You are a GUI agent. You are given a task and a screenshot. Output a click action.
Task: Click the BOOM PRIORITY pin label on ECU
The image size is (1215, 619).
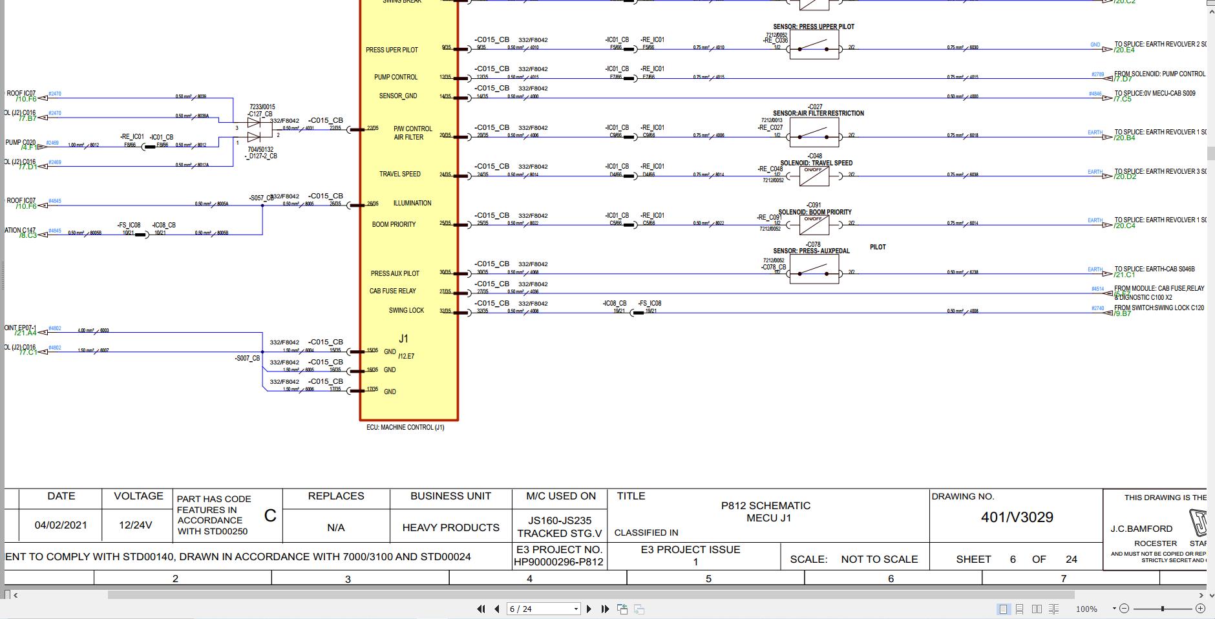(394, 224)
